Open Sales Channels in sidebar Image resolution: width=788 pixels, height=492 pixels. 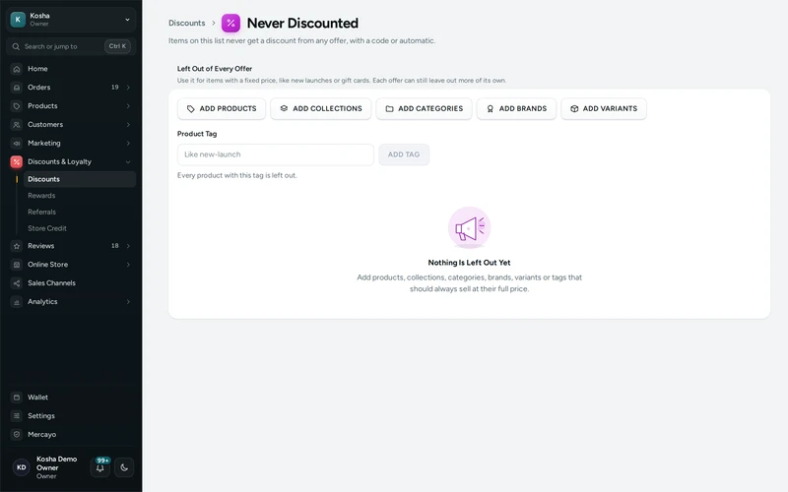point(51,283)
